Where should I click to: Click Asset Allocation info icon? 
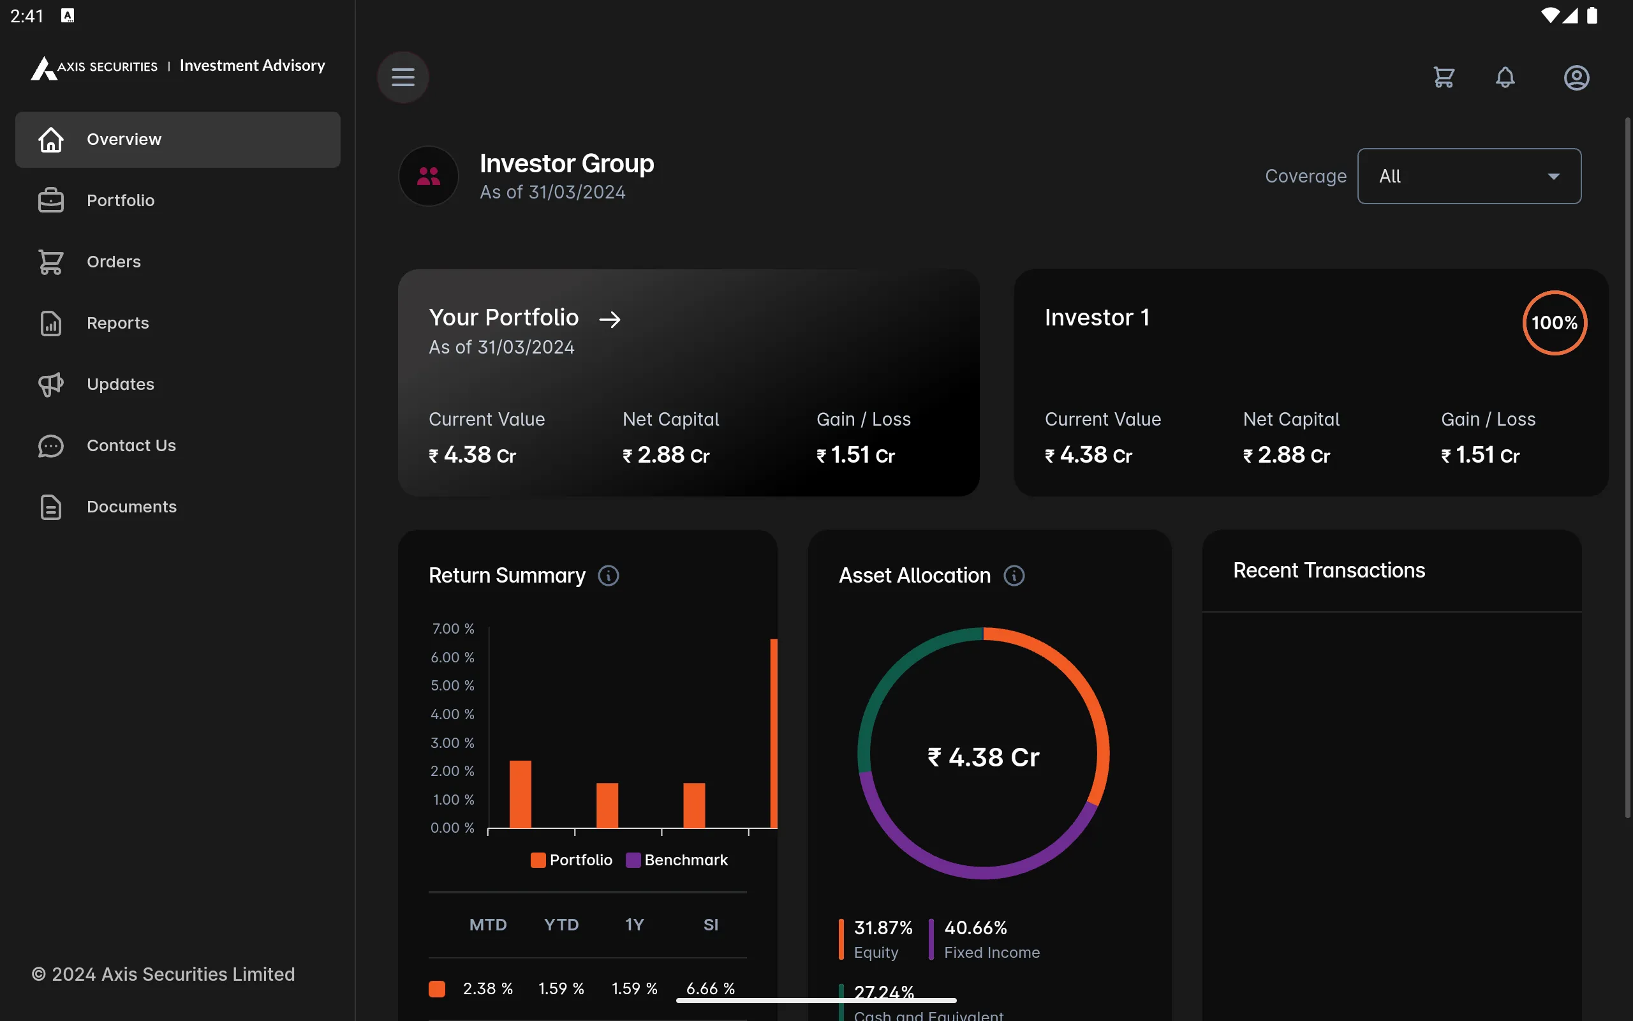pos(1014,576)
